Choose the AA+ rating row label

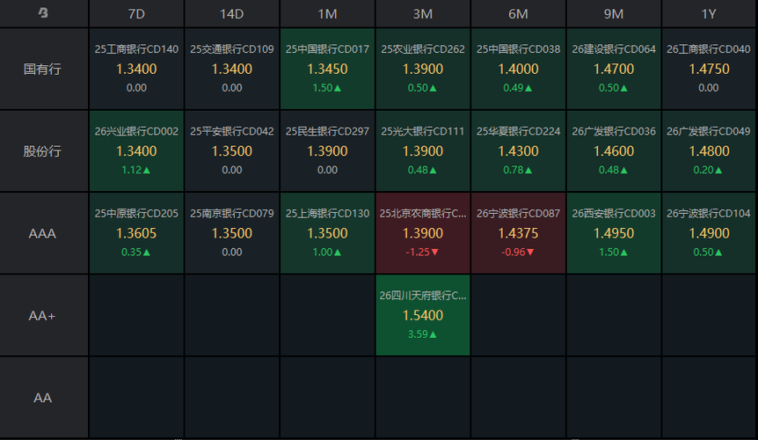pos(43,315)
